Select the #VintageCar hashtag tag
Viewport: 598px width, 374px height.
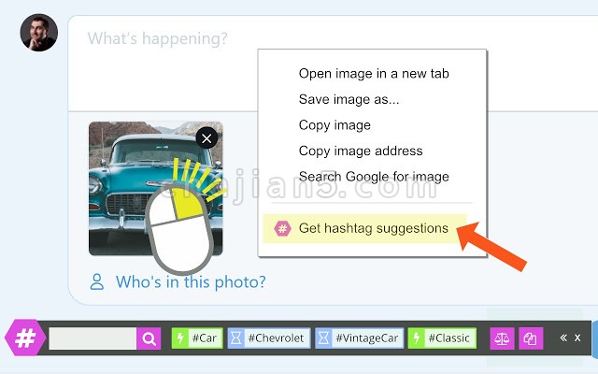coord(367,338)
